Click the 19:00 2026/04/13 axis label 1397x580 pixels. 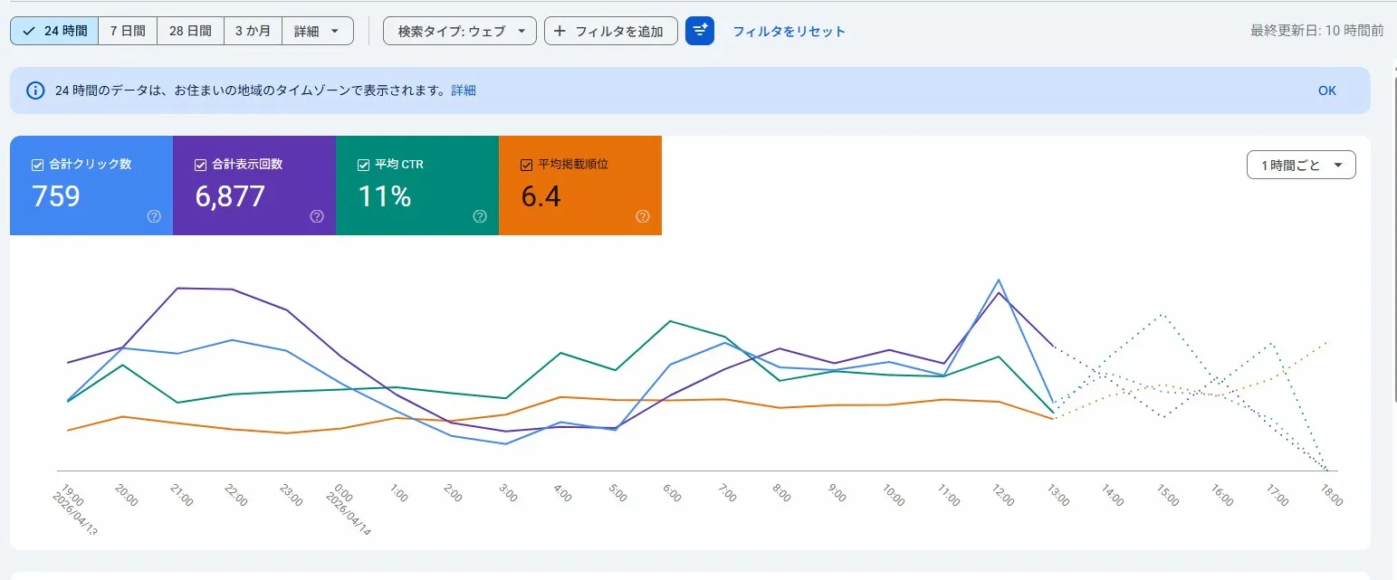click(74, 510)
